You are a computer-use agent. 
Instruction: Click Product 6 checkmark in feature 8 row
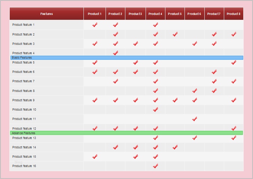click(195, 91)
